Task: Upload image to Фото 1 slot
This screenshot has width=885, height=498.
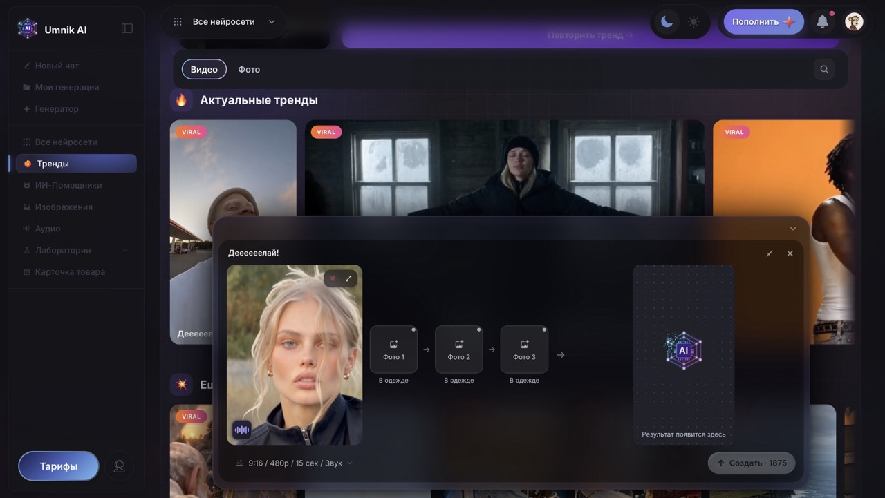Action: pyautogui.click(x=393, y=349)
